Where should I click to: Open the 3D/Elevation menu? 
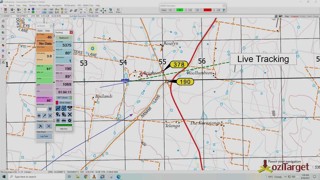click(70, 5)
